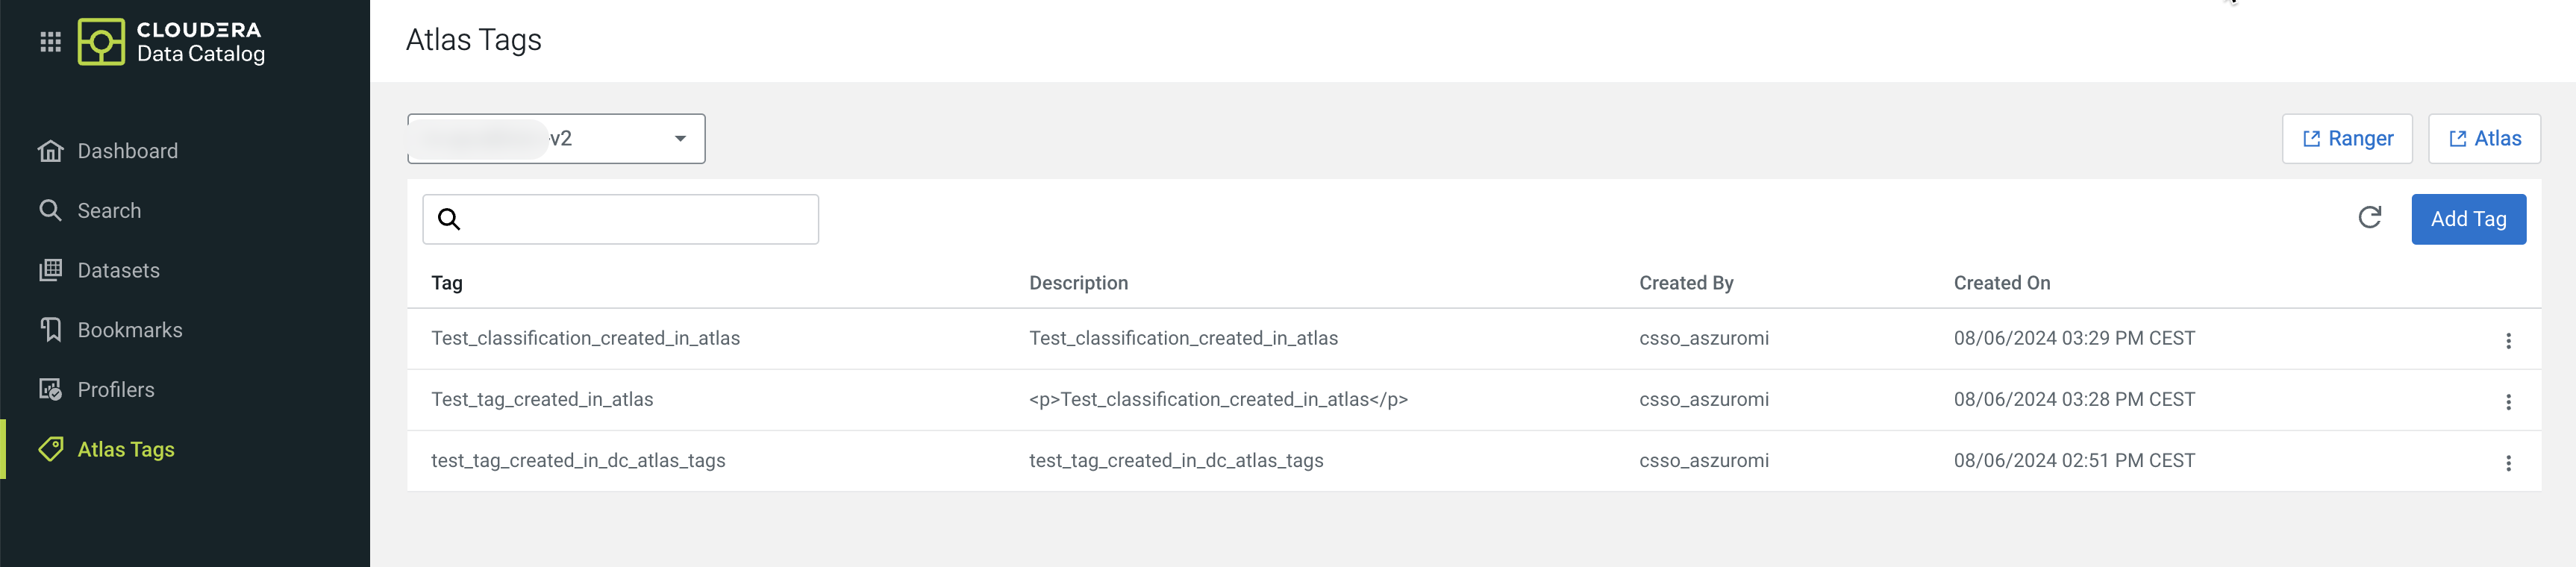The height and width of the screenshot is (567, 2576).
Task: Launch Atlas via the external button
Action: point(2483,139)
